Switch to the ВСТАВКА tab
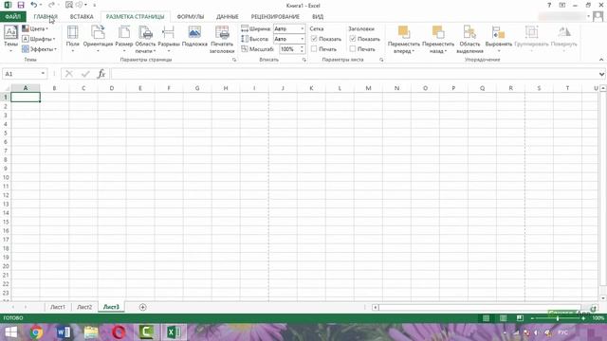This screenshot has width=607, height=341. 82,17
